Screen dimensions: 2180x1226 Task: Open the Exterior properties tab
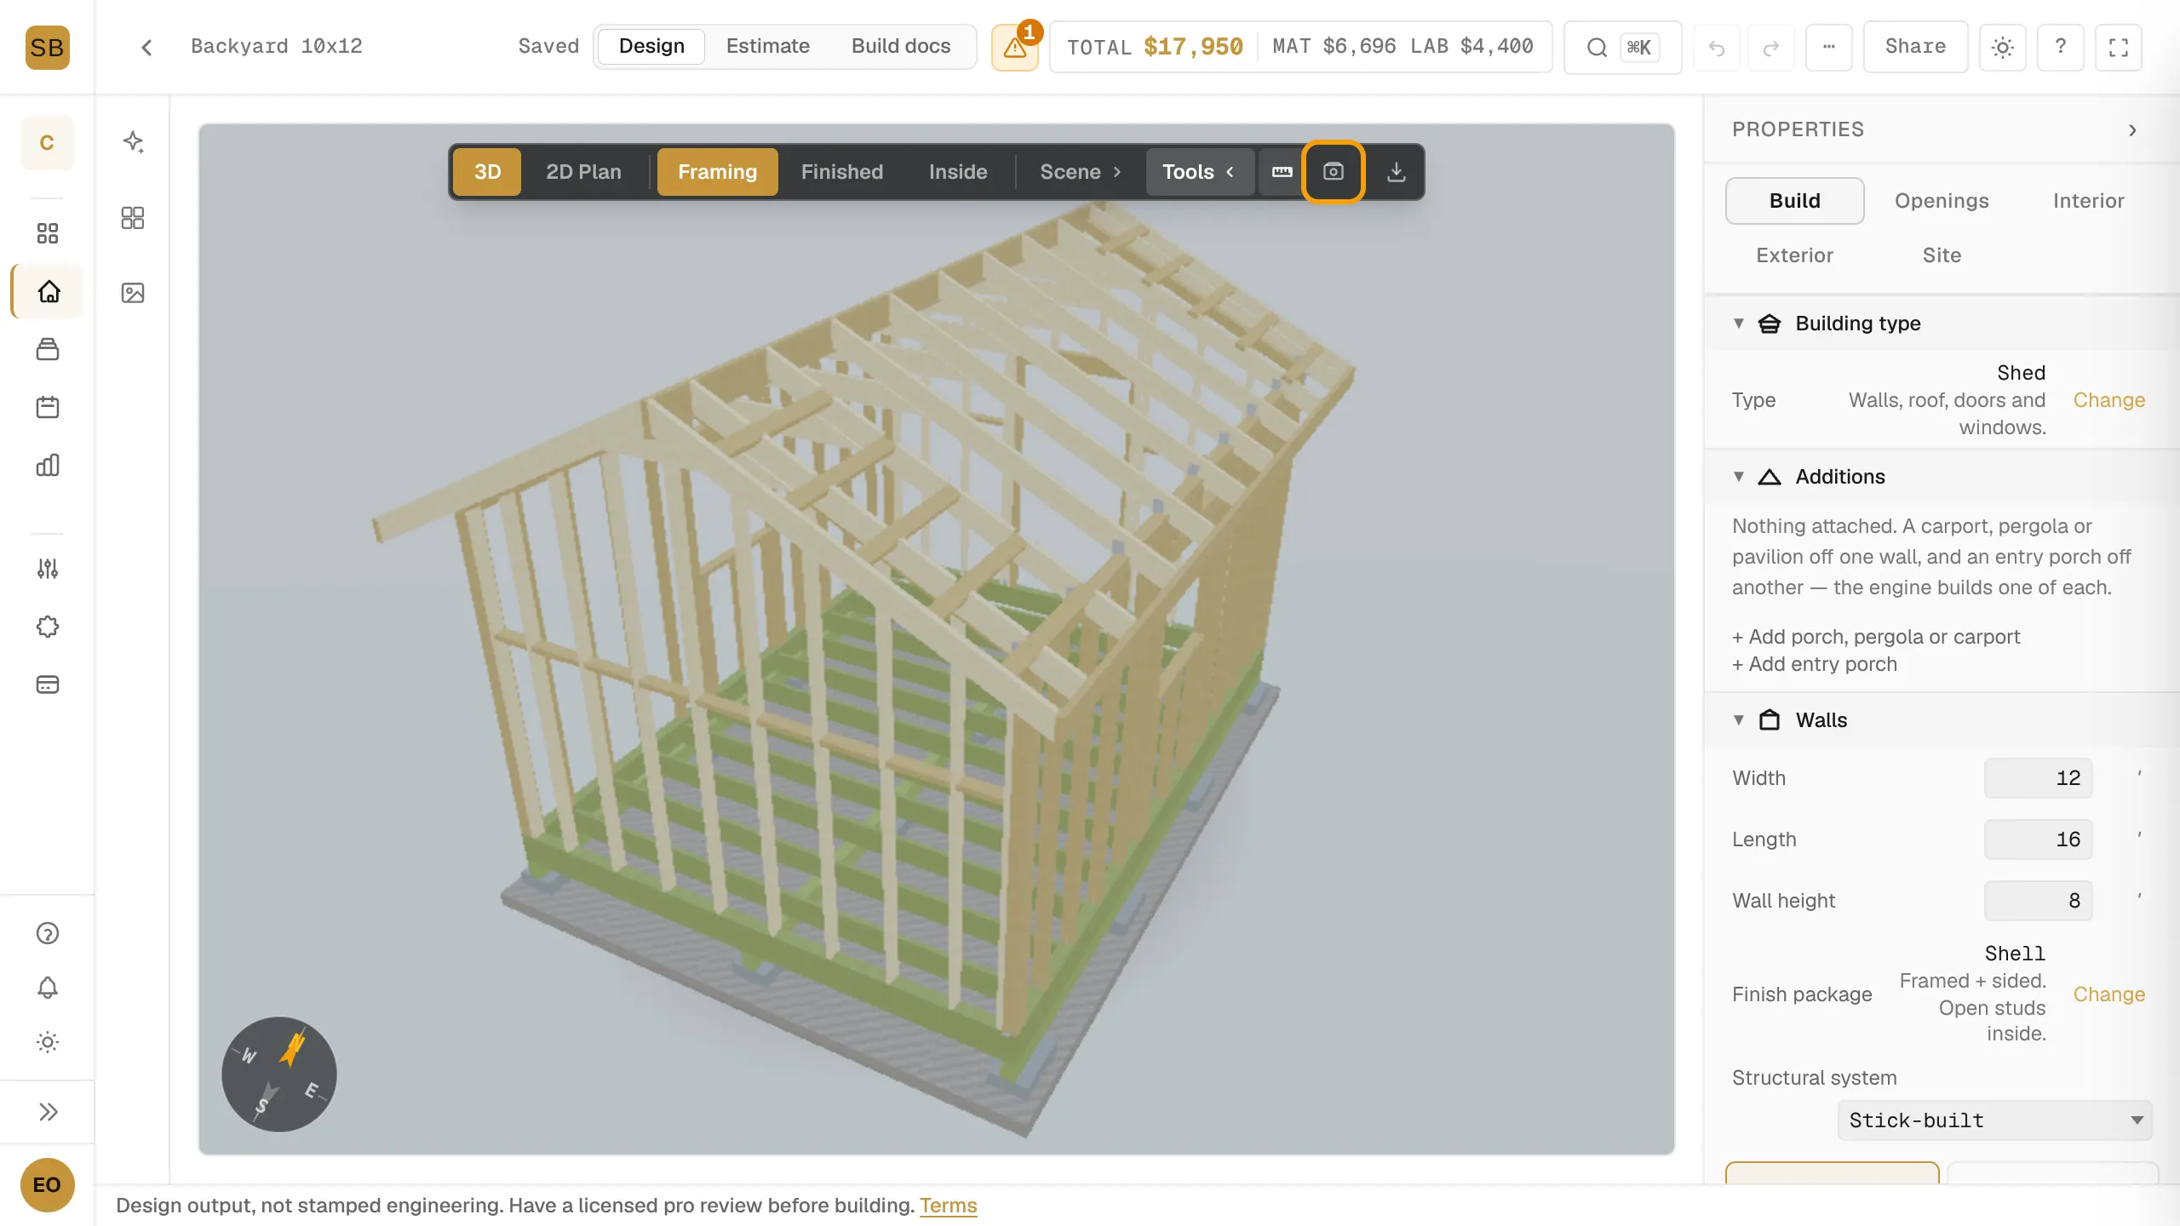pos(1794,255)
